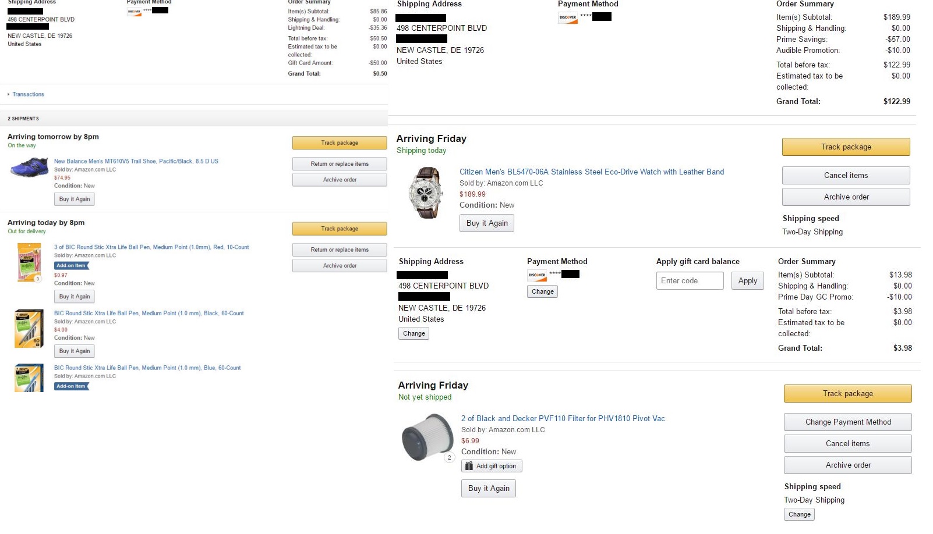Click the red BIC pens product image
Screen dimensions: 933x534
click(x=29, y=262)
